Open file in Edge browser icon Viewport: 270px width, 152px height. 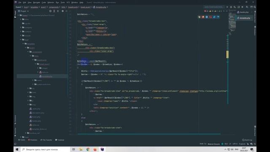click(x=218, y=17)
